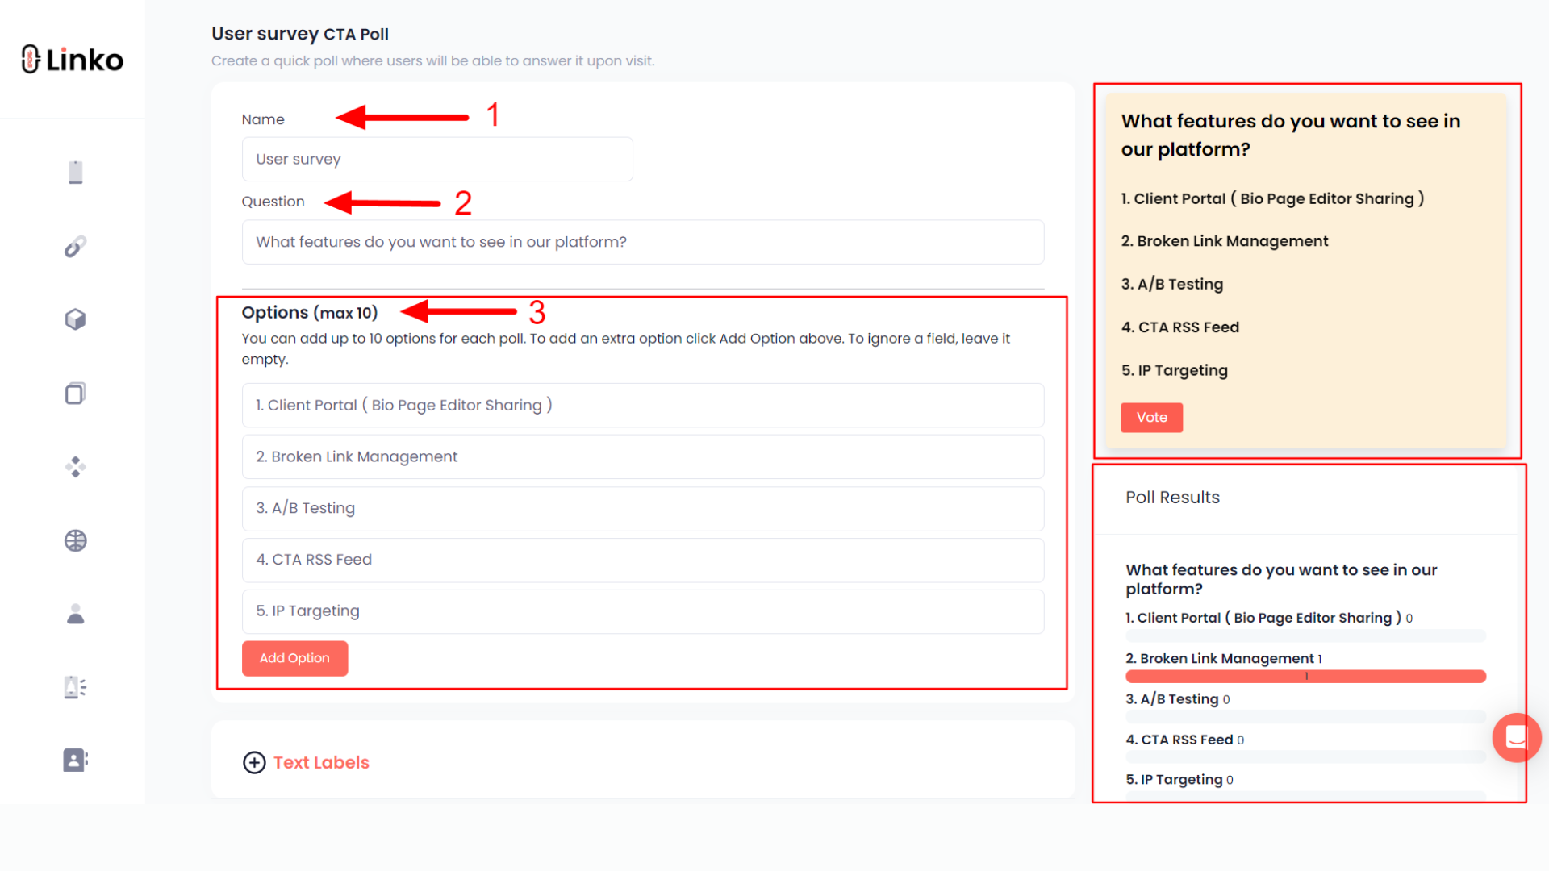
Task: Click the Name field containing User survey
Action: 436,159
